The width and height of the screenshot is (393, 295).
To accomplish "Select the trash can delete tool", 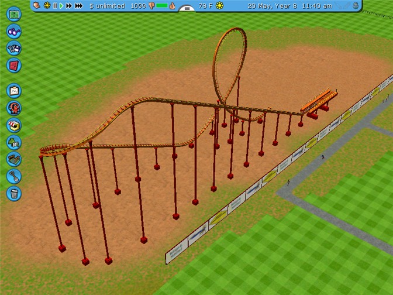I will tap(14, 193).
